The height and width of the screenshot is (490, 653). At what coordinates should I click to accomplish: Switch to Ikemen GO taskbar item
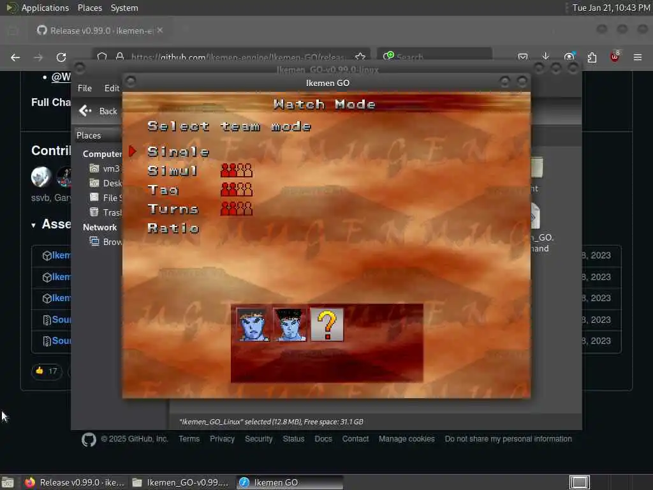290,482
